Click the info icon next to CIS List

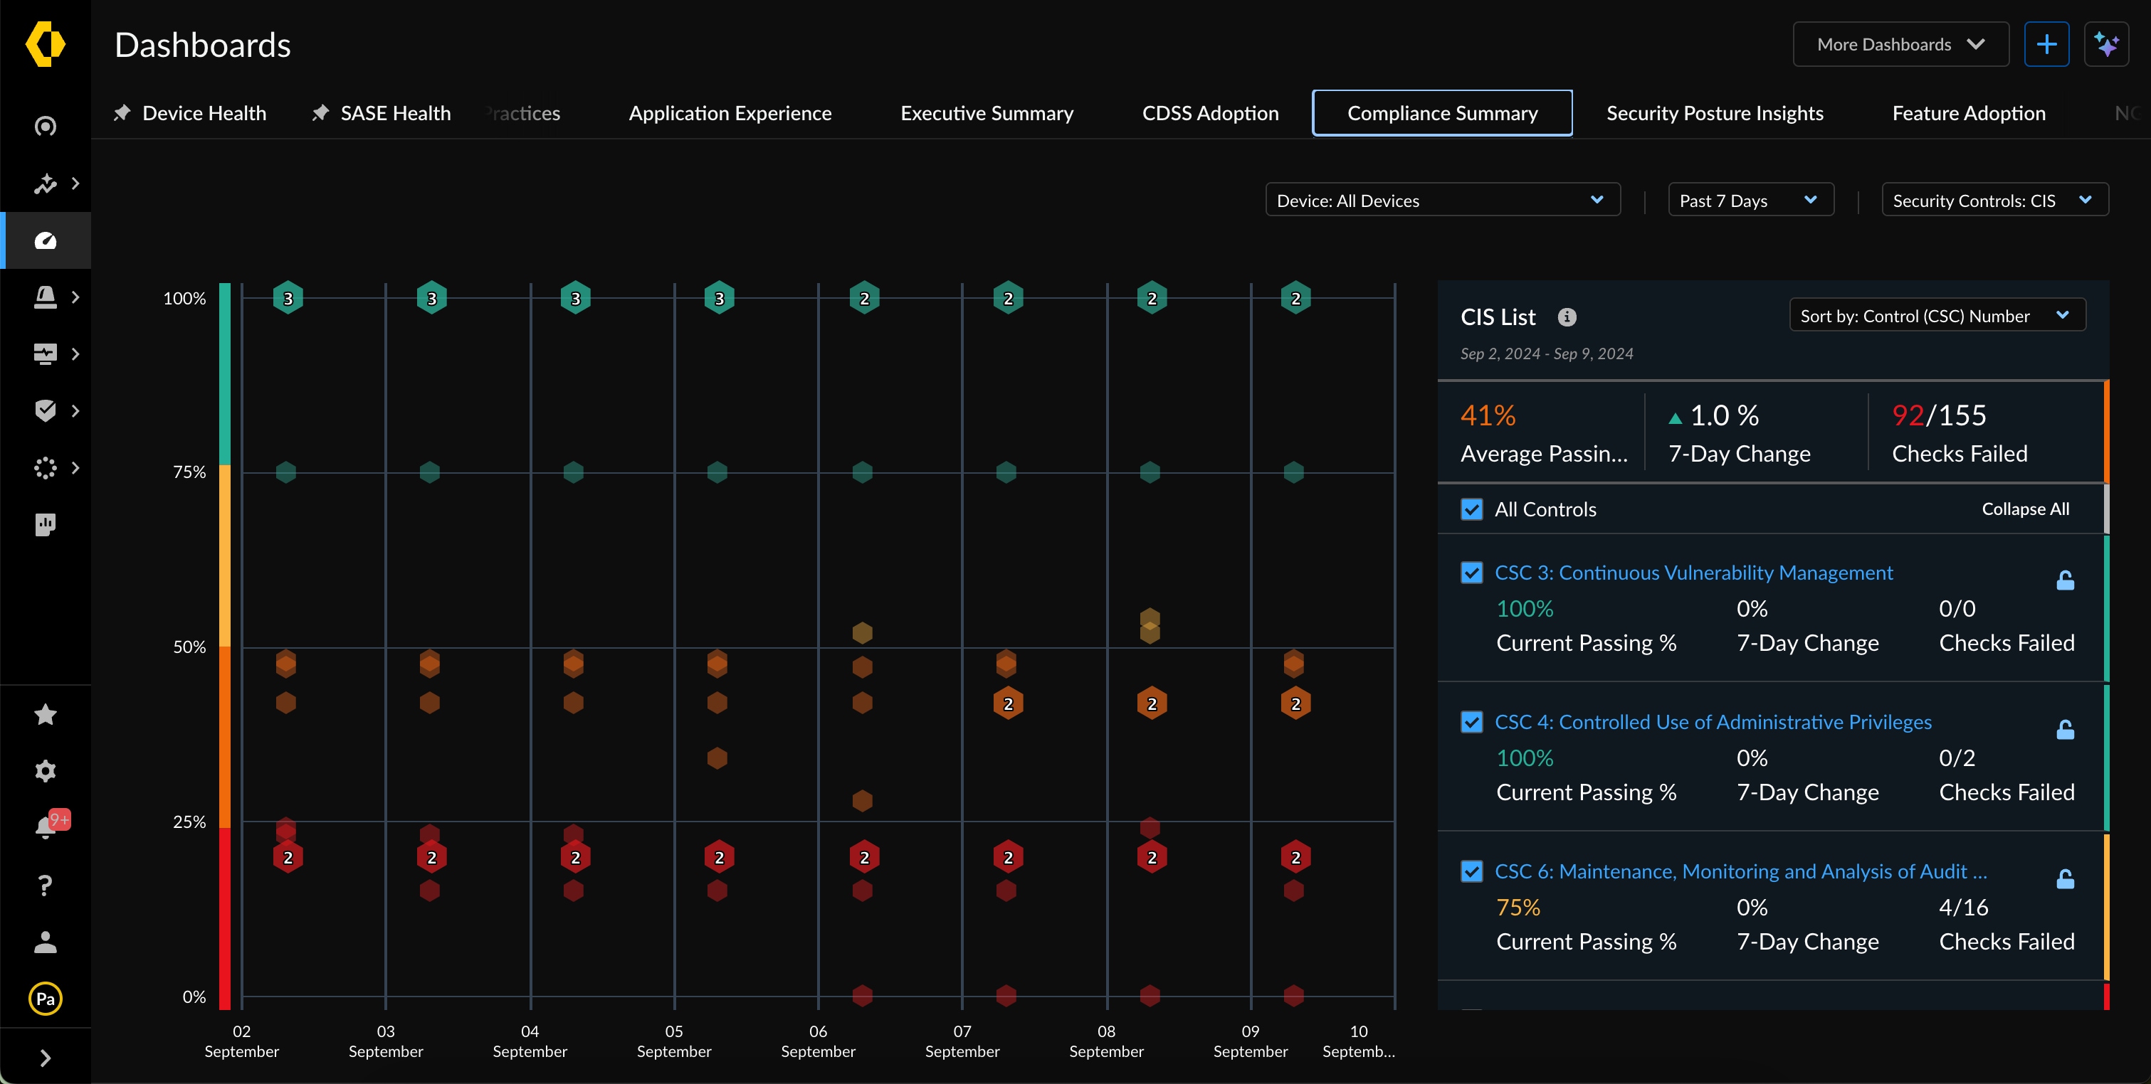click(x=1567, y=317)
